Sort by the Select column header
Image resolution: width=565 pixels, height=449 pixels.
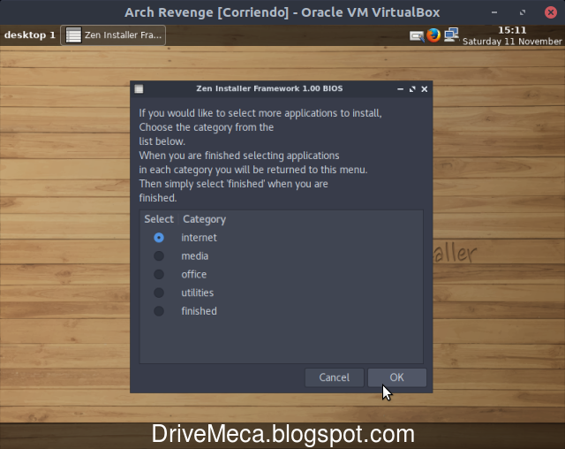point(159,219)
